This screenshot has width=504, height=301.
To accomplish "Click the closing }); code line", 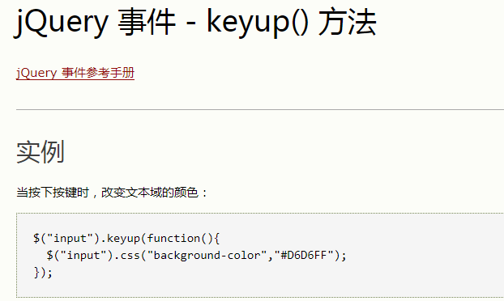I will pyautogui.click(x=43, y=273).
